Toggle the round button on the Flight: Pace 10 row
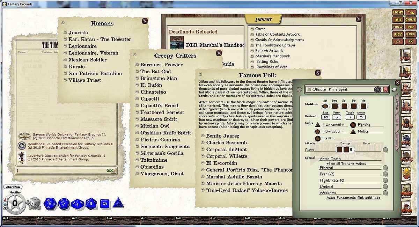Viewport: 419px width, 227px height. coord(385,180)
